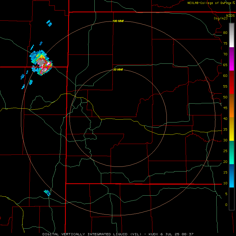236x236 pixels.
Task: Click the 80 value on the color scale
Action: click(225, 33)
